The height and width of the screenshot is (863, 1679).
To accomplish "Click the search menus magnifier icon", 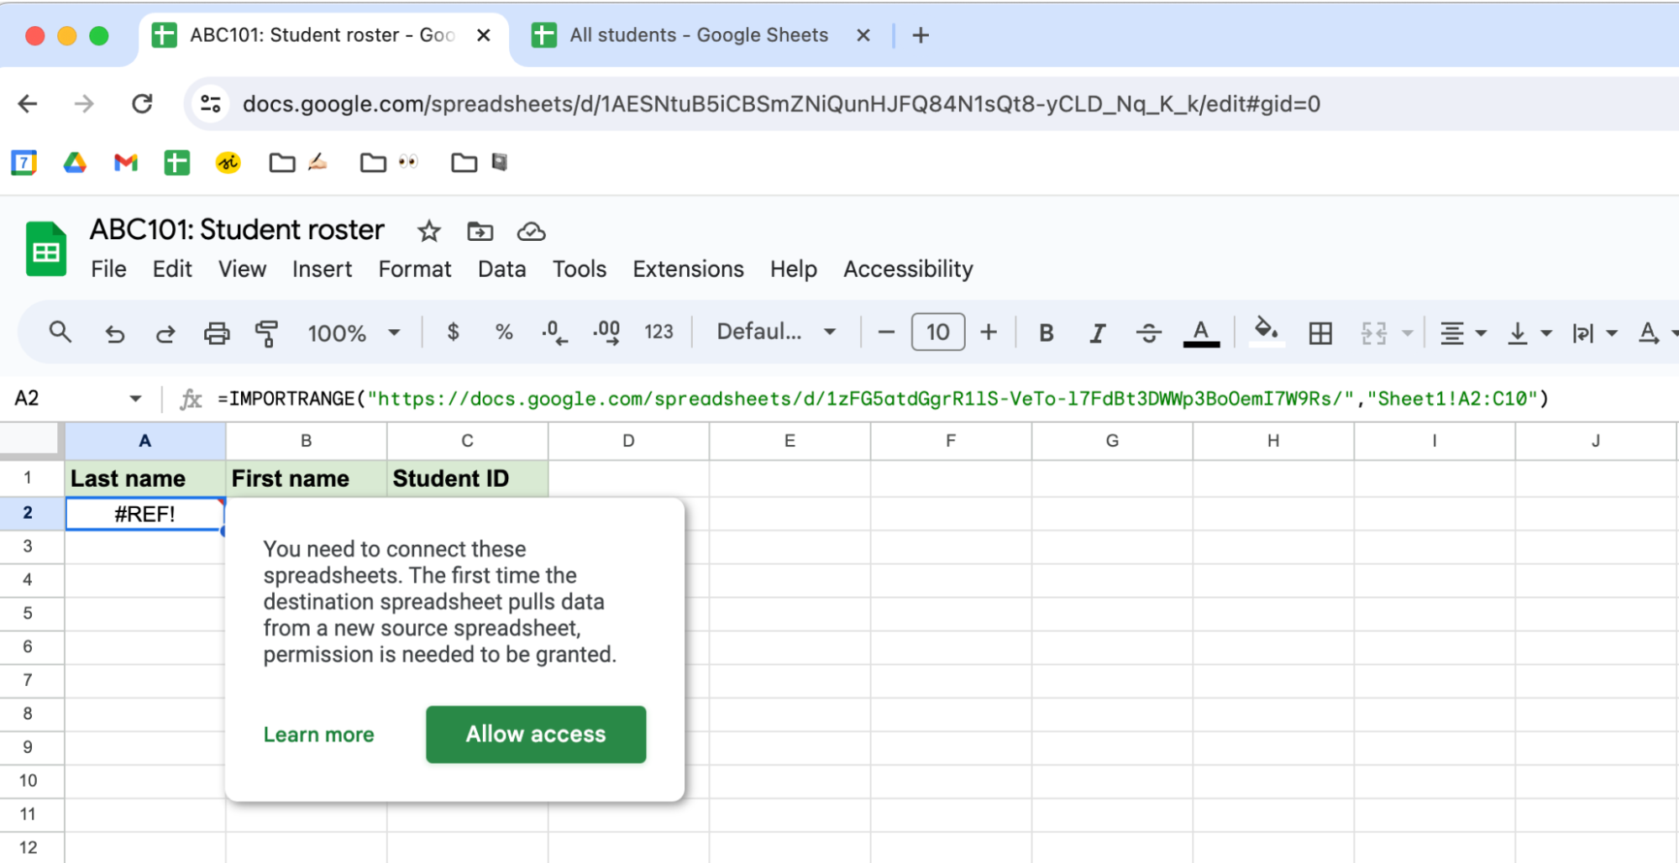I will (60, 332).
